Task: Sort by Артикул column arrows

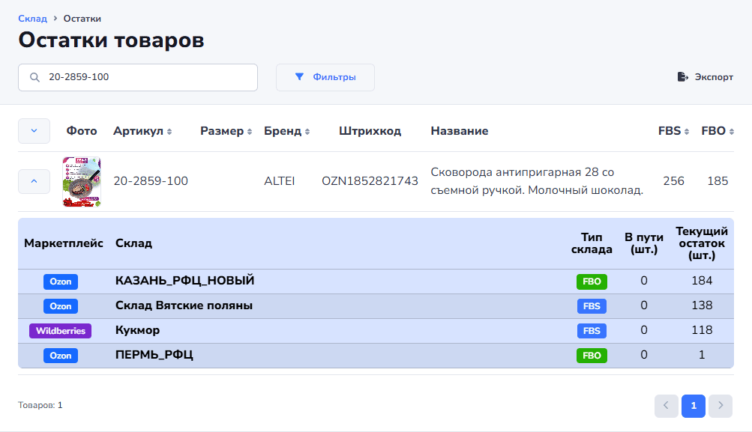Action: [169, 132]
